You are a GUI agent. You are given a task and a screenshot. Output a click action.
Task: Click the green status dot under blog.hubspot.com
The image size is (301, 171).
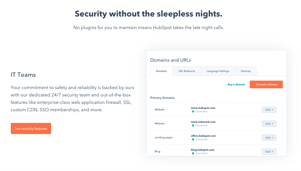193,153
